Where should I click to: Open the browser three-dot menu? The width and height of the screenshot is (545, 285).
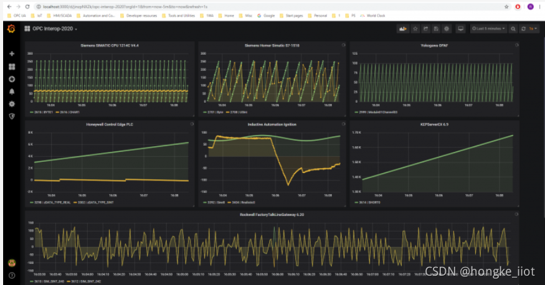540,7
